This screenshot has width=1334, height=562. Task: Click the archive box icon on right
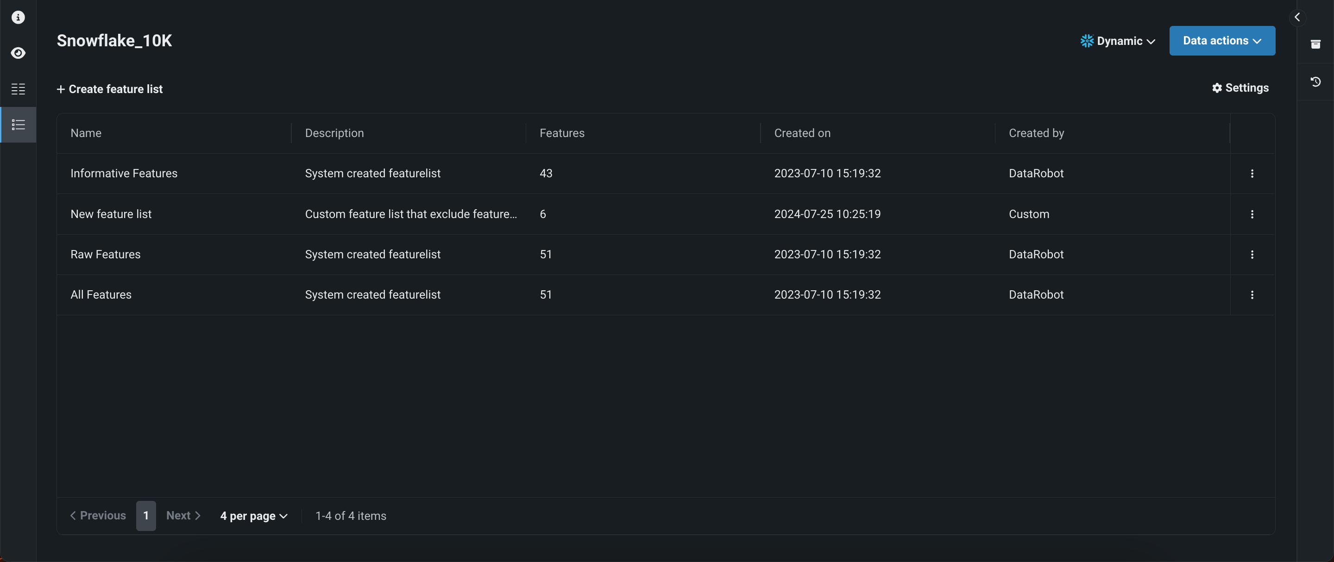tap(1315, 44)
